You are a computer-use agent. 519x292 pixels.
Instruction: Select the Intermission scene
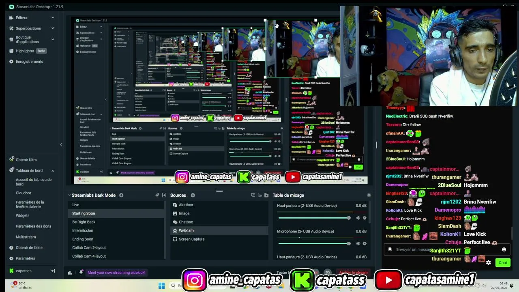pos(116,230)
